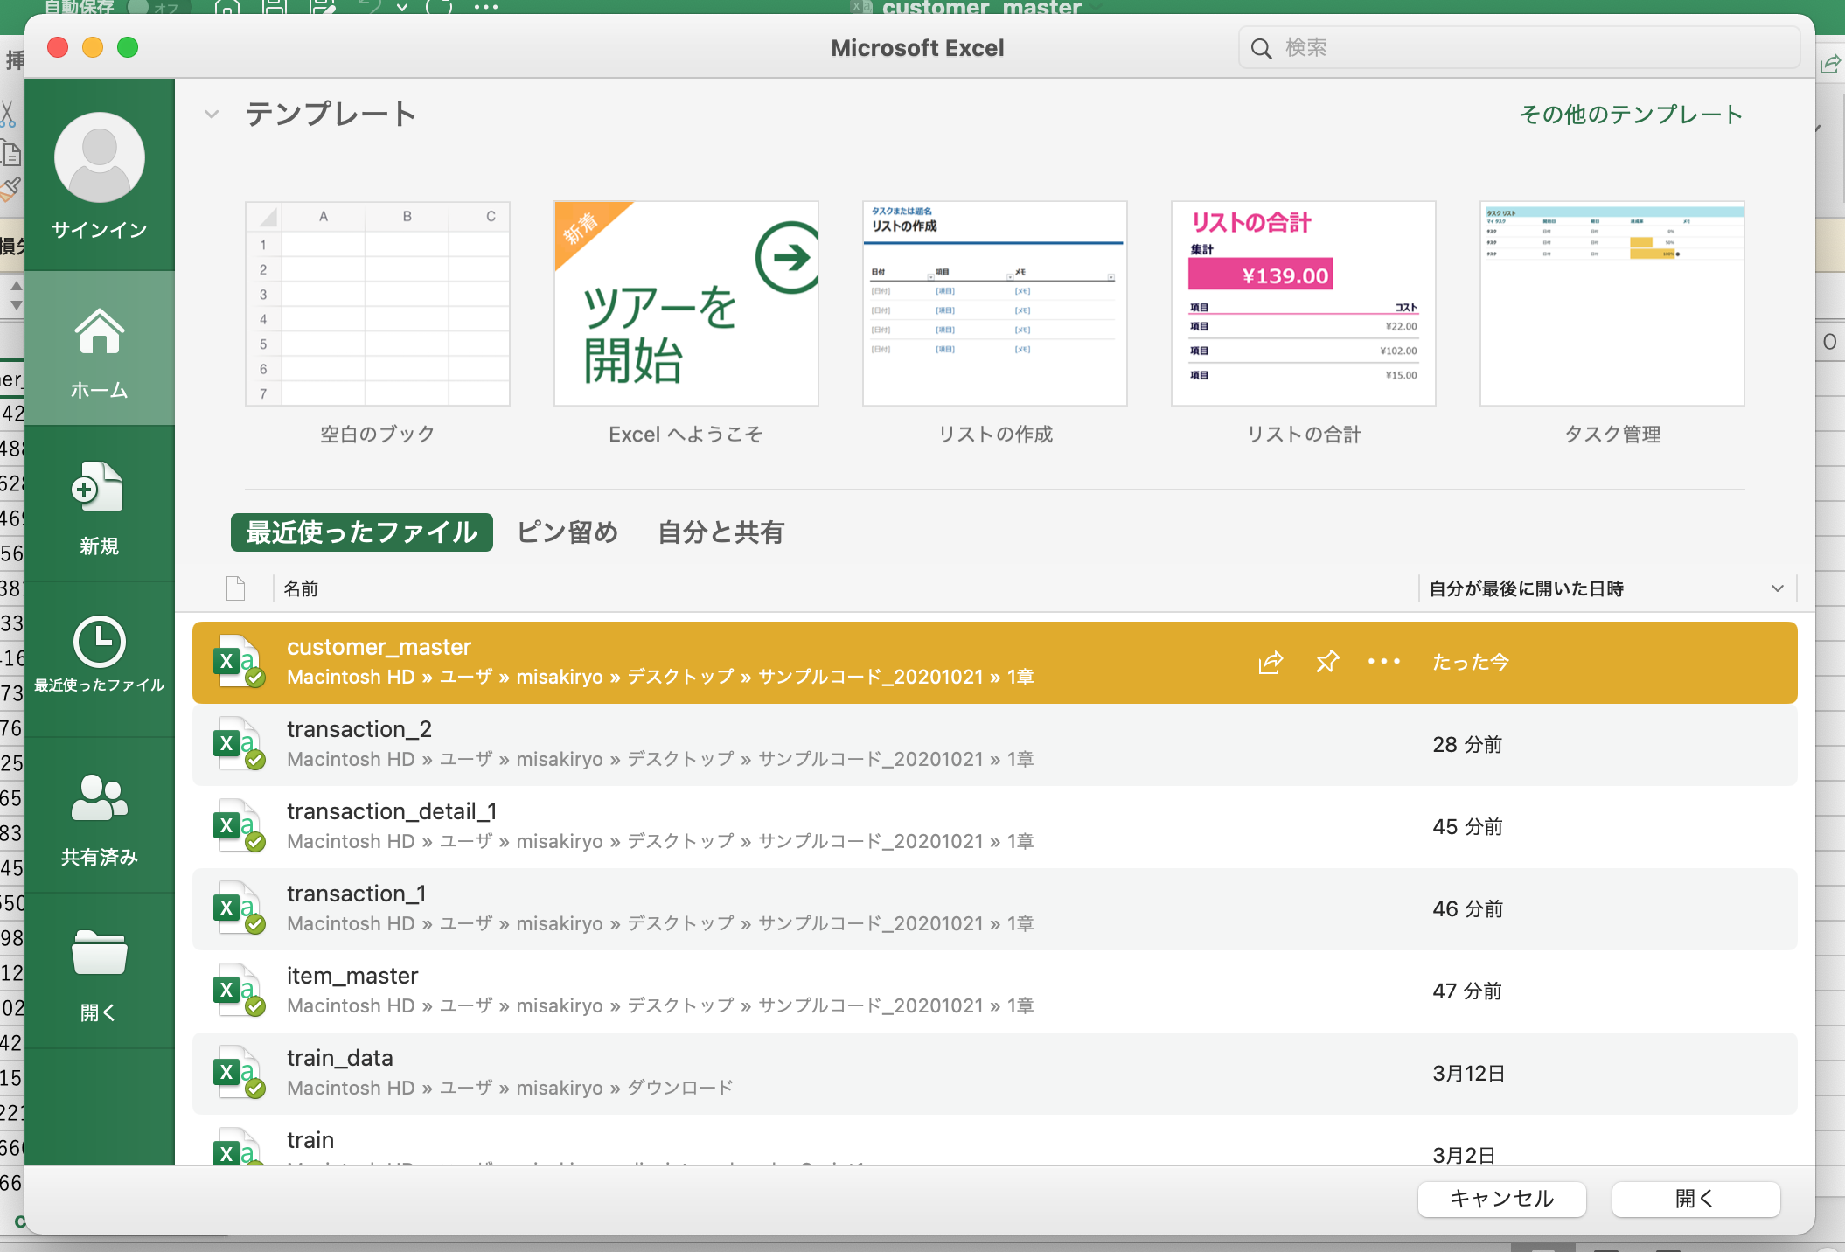Open more options for customer_master
Screen dimensions: 1845x1252
coord(1382,662)
